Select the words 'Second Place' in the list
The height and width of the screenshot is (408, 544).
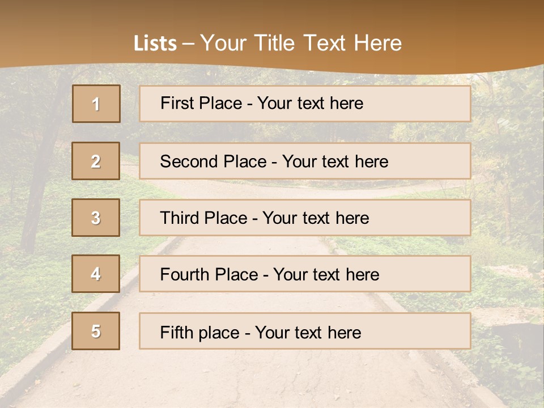pyautogui.click(x=214, y=161)
